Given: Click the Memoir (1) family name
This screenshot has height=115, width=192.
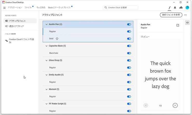Looking at the screenshot, I should click(54, 89).
